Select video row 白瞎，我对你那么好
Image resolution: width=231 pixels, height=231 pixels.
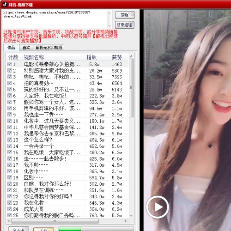[67, 183]
